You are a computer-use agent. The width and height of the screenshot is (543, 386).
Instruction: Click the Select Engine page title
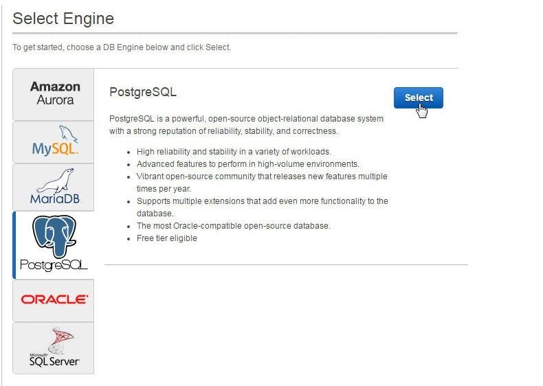click(x=63, y=19)
